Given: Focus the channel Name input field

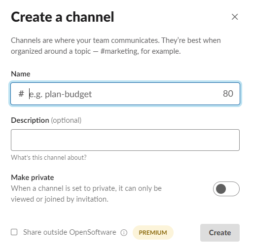Looking at the screenshot, I should 125,94.
